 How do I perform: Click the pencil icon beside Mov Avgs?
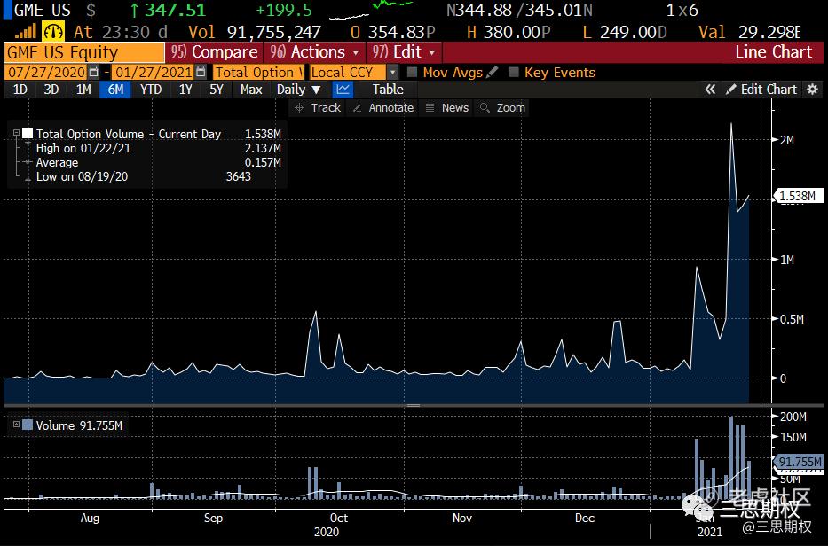point(493,72)
